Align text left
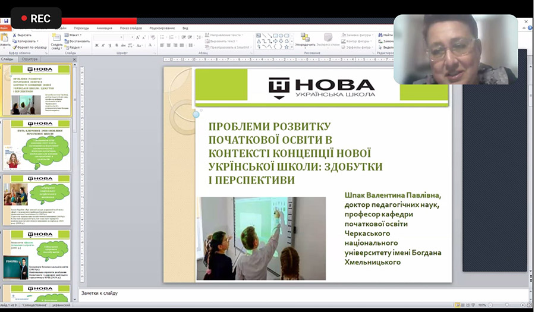535x312 pixels. [162, 45]
